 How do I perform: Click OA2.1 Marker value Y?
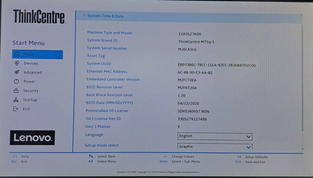(179, 127)
